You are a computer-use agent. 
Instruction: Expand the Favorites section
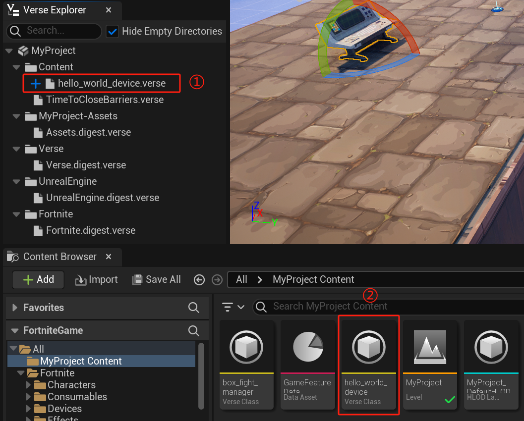[x=15, y=308]
